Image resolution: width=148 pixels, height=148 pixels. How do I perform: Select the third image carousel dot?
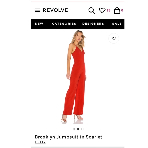[x=82, y=129]
